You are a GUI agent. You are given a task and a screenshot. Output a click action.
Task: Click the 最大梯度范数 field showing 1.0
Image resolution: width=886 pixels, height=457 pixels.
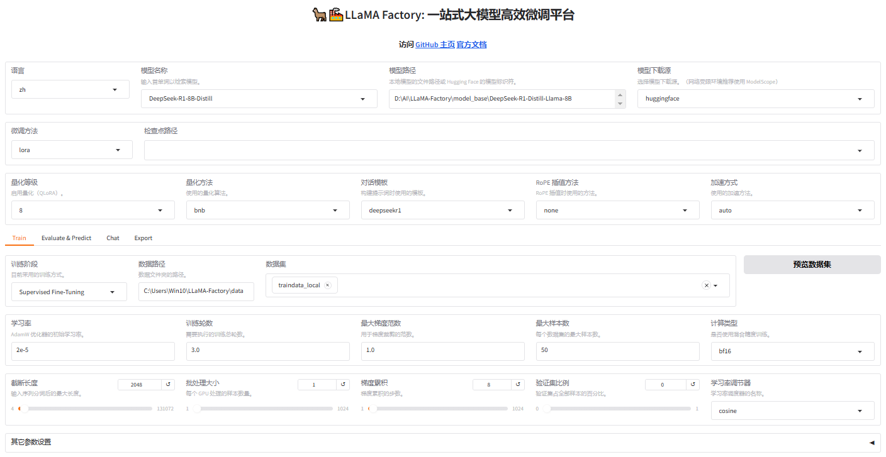pos(442,351)
